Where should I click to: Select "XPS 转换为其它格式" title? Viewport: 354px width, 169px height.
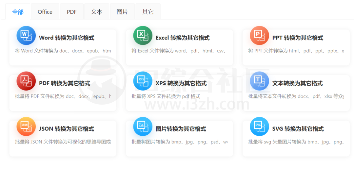(181, 83)
